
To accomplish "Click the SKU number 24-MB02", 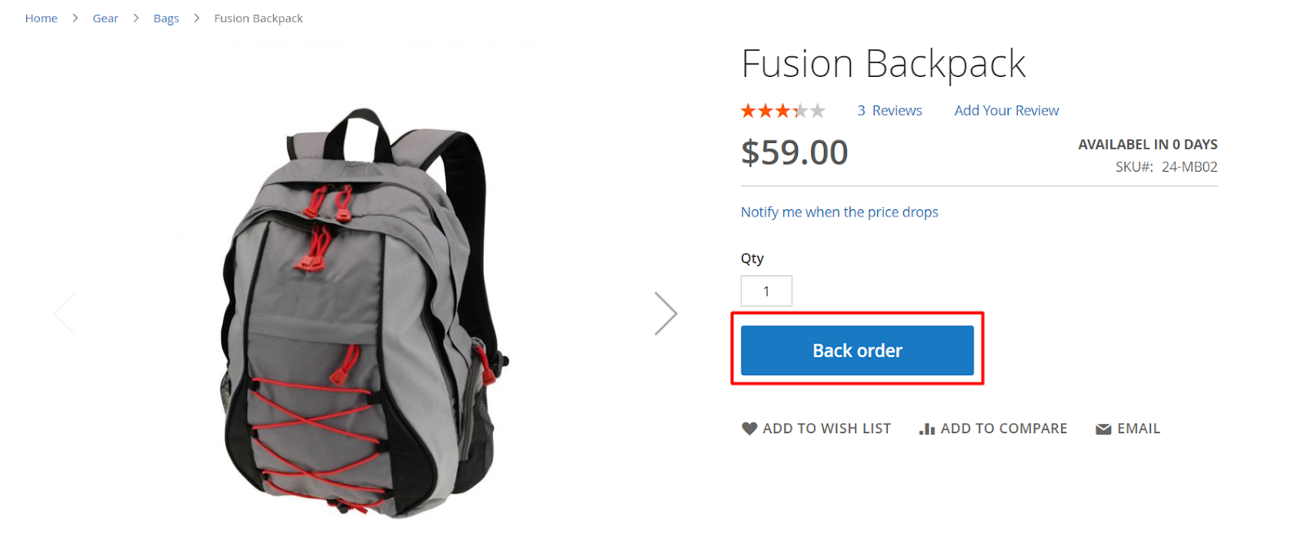I will (x=1189, y=167).
